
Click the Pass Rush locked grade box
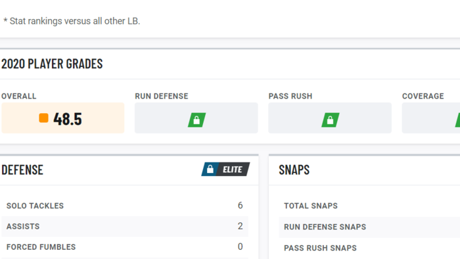point(330,118)
